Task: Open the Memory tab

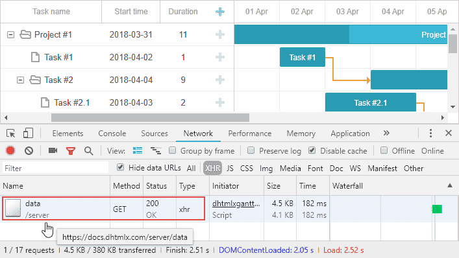Action: pos(301,134)
